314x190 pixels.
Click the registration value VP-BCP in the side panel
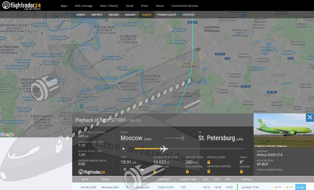262,164
